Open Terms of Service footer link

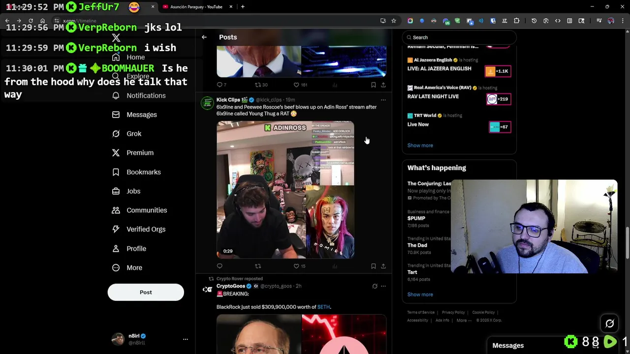coord(421,312)
